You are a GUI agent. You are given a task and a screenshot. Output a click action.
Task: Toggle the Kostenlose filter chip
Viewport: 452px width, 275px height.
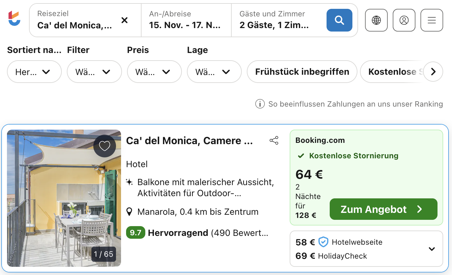(392, 72)
